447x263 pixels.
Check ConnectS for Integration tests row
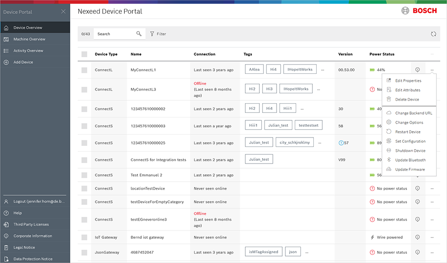[84, 160]
